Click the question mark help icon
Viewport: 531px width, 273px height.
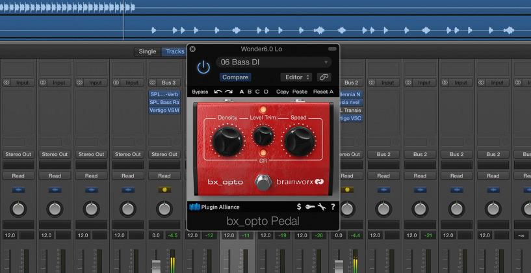click(333, 207)
